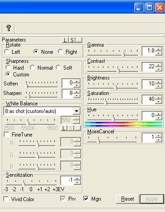Decrease Sensitization with the down arrow
Viewport: 165px width, 212px height.
tap(77, 183)
